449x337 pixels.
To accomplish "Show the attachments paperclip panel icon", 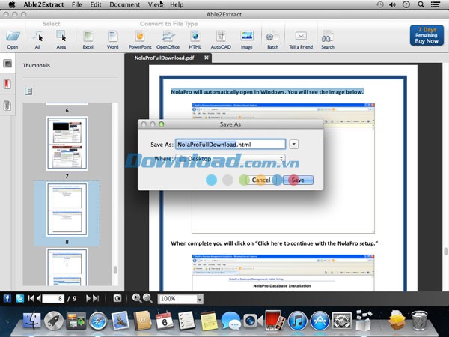I will click(7, 105).
